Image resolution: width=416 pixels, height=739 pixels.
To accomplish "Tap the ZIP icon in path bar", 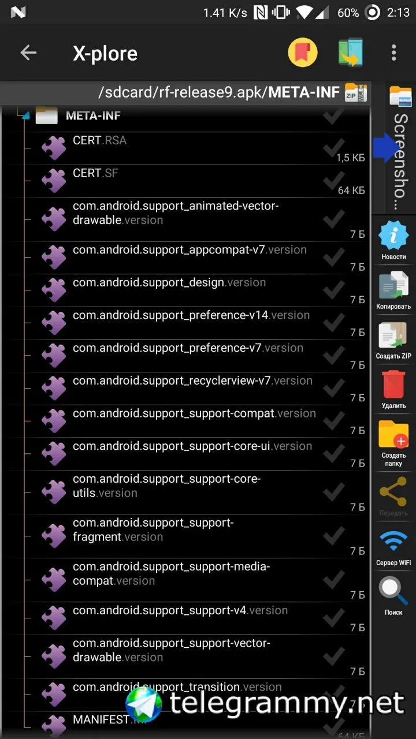I will pos(355,93).
